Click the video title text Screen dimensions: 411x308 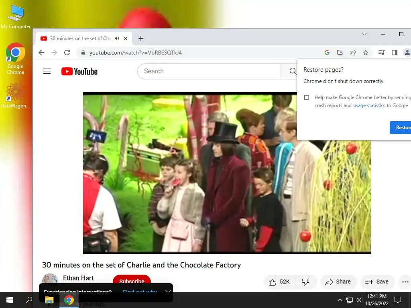pyautogui.click(x=142, y=265)
